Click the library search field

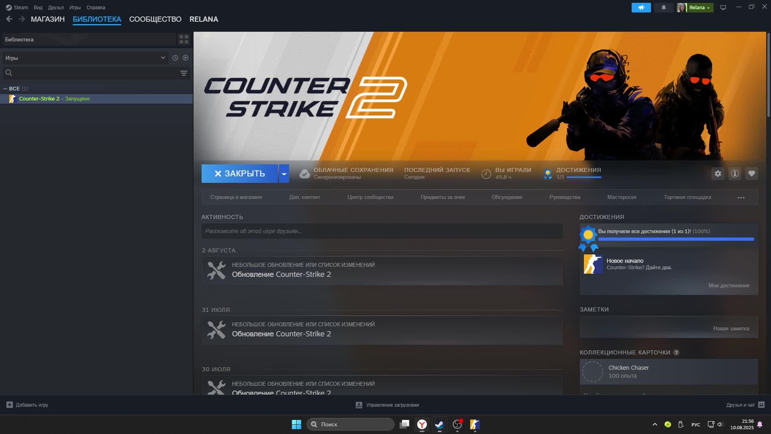[x=94, y=73]
